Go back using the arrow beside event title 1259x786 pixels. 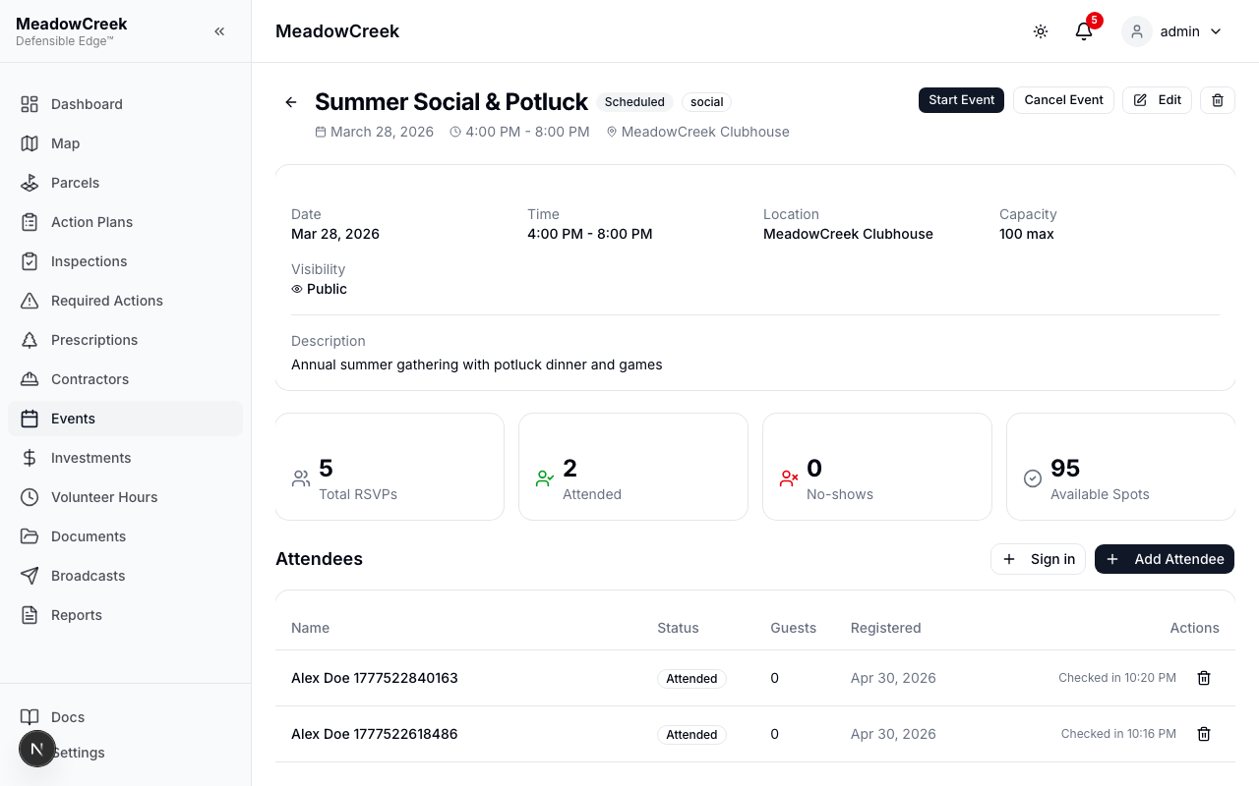coord(291,102)
